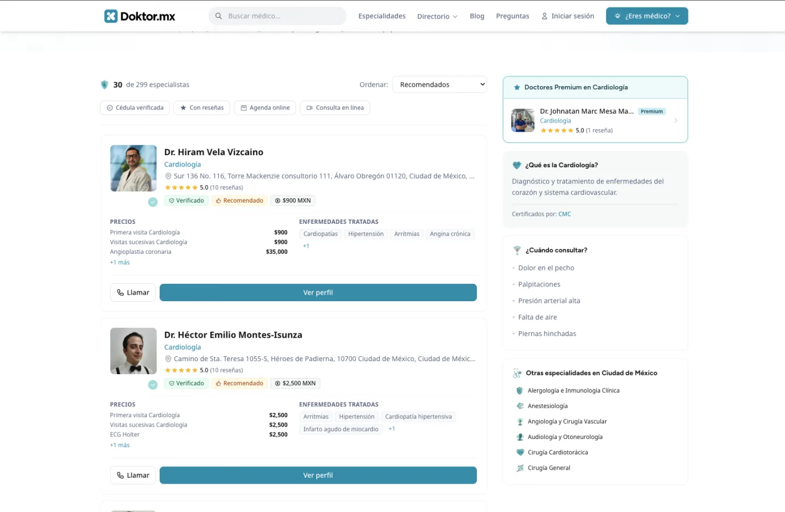Click the Angiología y Cirugía Vascular icon
Image resolution: width=785 pixels, height=512 pixels.
[x=520, y=422]
